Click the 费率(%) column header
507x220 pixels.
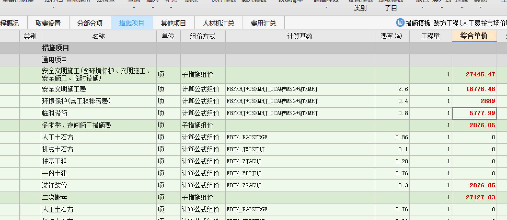392,36
